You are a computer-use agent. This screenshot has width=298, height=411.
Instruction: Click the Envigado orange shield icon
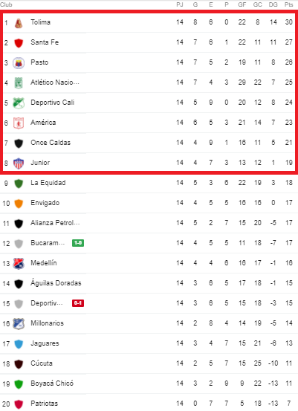tap(19, 204)
